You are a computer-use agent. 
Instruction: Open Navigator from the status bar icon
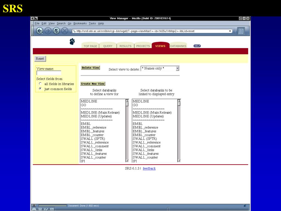(34, 209)
